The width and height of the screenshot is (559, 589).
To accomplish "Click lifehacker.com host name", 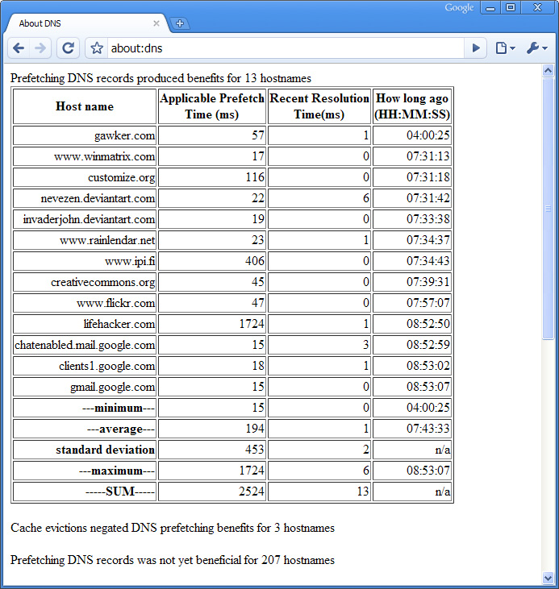I will tap(84, 324).
